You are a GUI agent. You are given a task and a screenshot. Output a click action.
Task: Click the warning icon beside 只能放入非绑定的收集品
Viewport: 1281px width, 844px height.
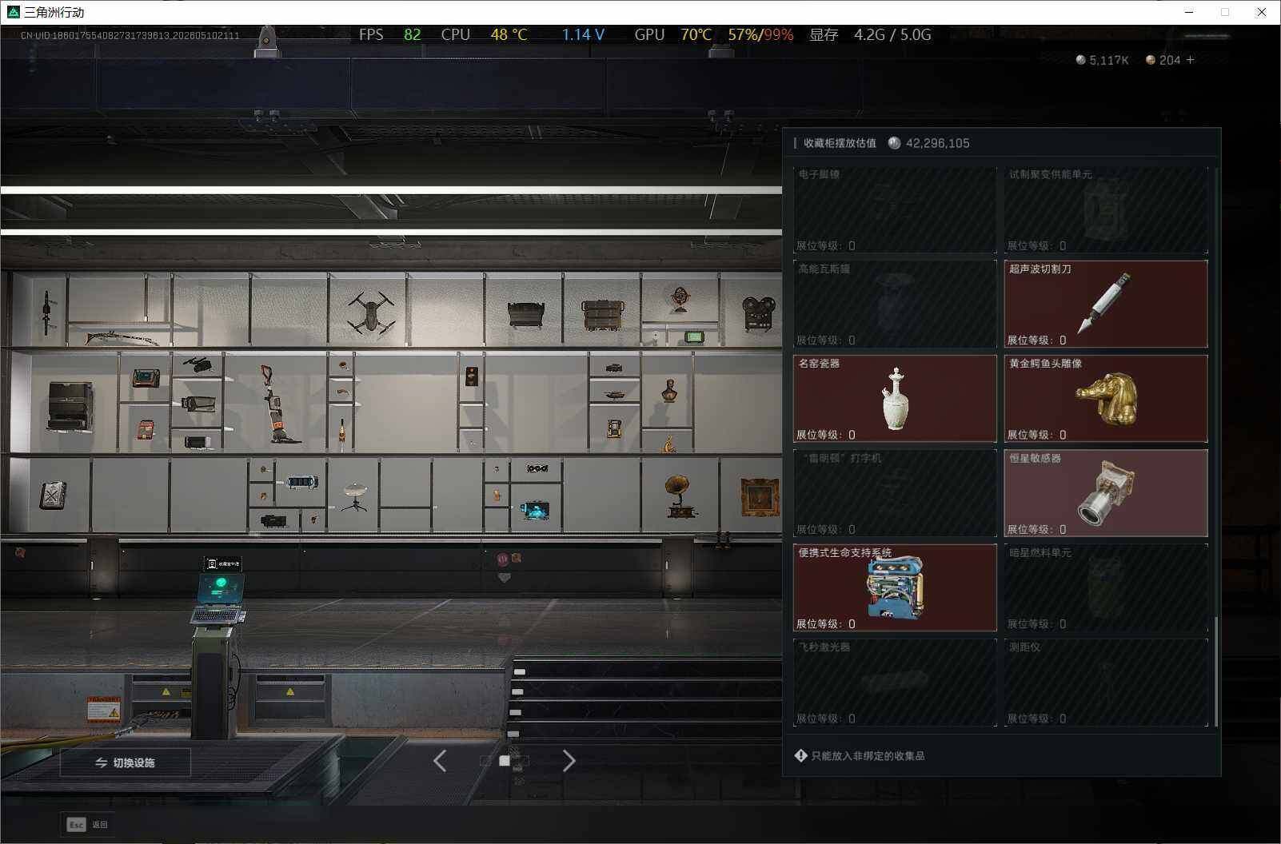(800, 755)
